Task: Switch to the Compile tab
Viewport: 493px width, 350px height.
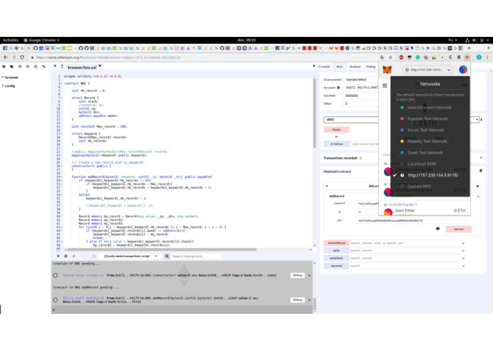Action: click(324, 67)
